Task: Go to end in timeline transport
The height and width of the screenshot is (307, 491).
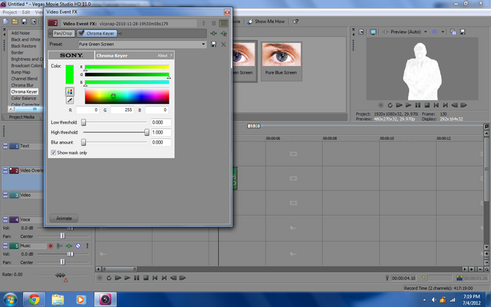Action: pyautogui.click(x=163, y=278)
